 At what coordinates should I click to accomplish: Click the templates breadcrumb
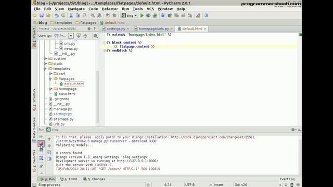pos(61,23)
